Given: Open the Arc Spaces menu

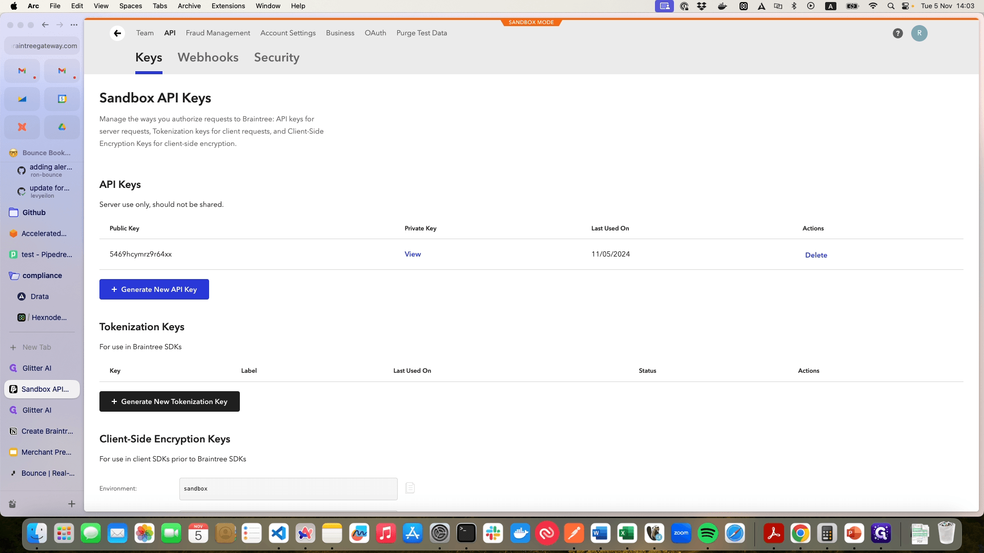Looking at the screenshot, I should point(131,6).
